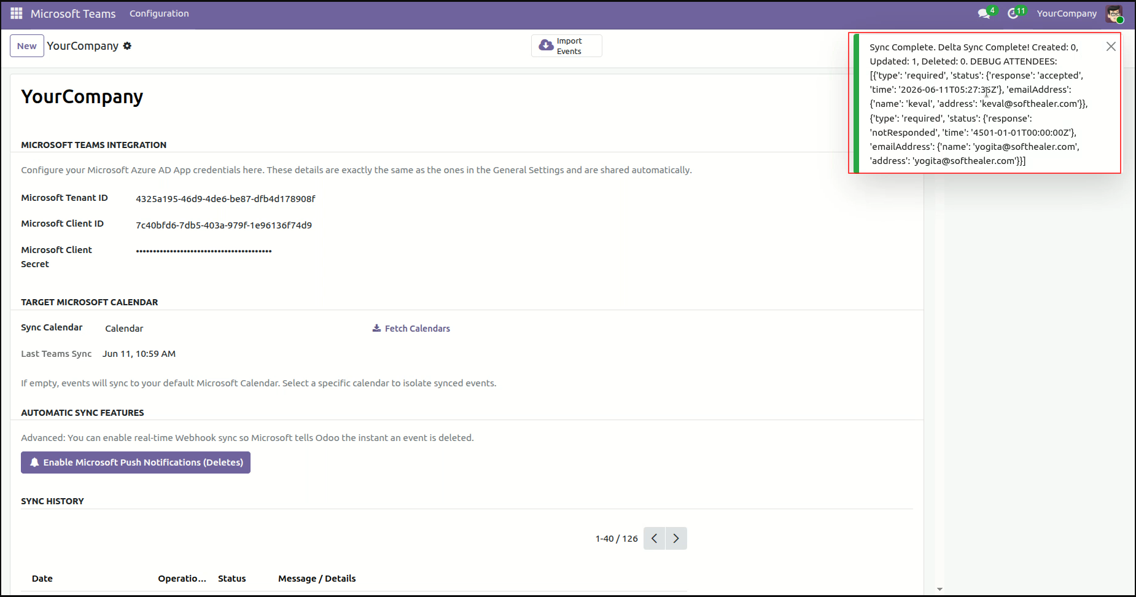Click the bell icon on the push notifications button

click(x=34, y=462)
